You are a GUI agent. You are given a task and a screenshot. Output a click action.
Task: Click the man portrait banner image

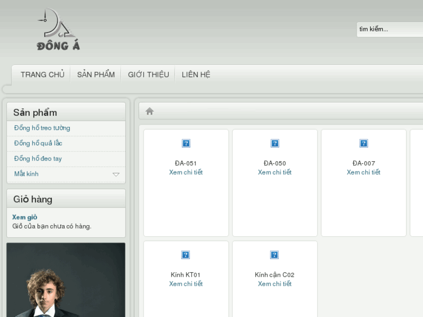[x=66, y=280]
